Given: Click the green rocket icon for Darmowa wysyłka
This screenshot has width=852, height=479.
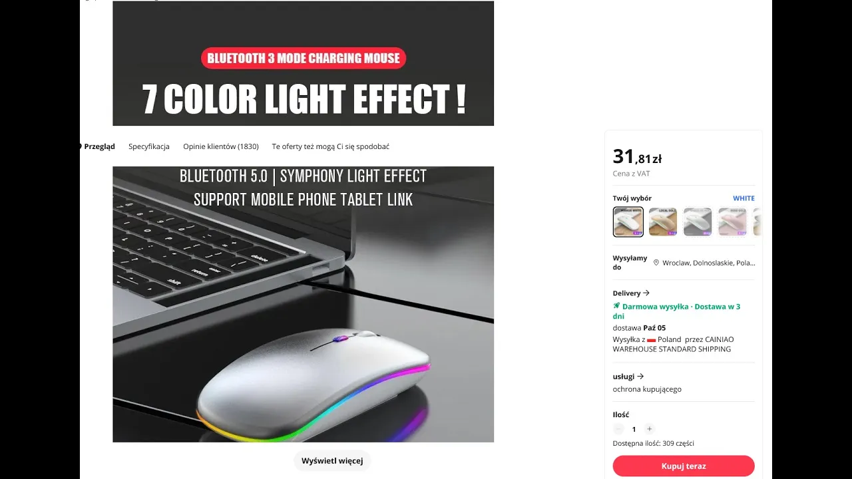Looking at the screenshot, I should tap(616, 307).
